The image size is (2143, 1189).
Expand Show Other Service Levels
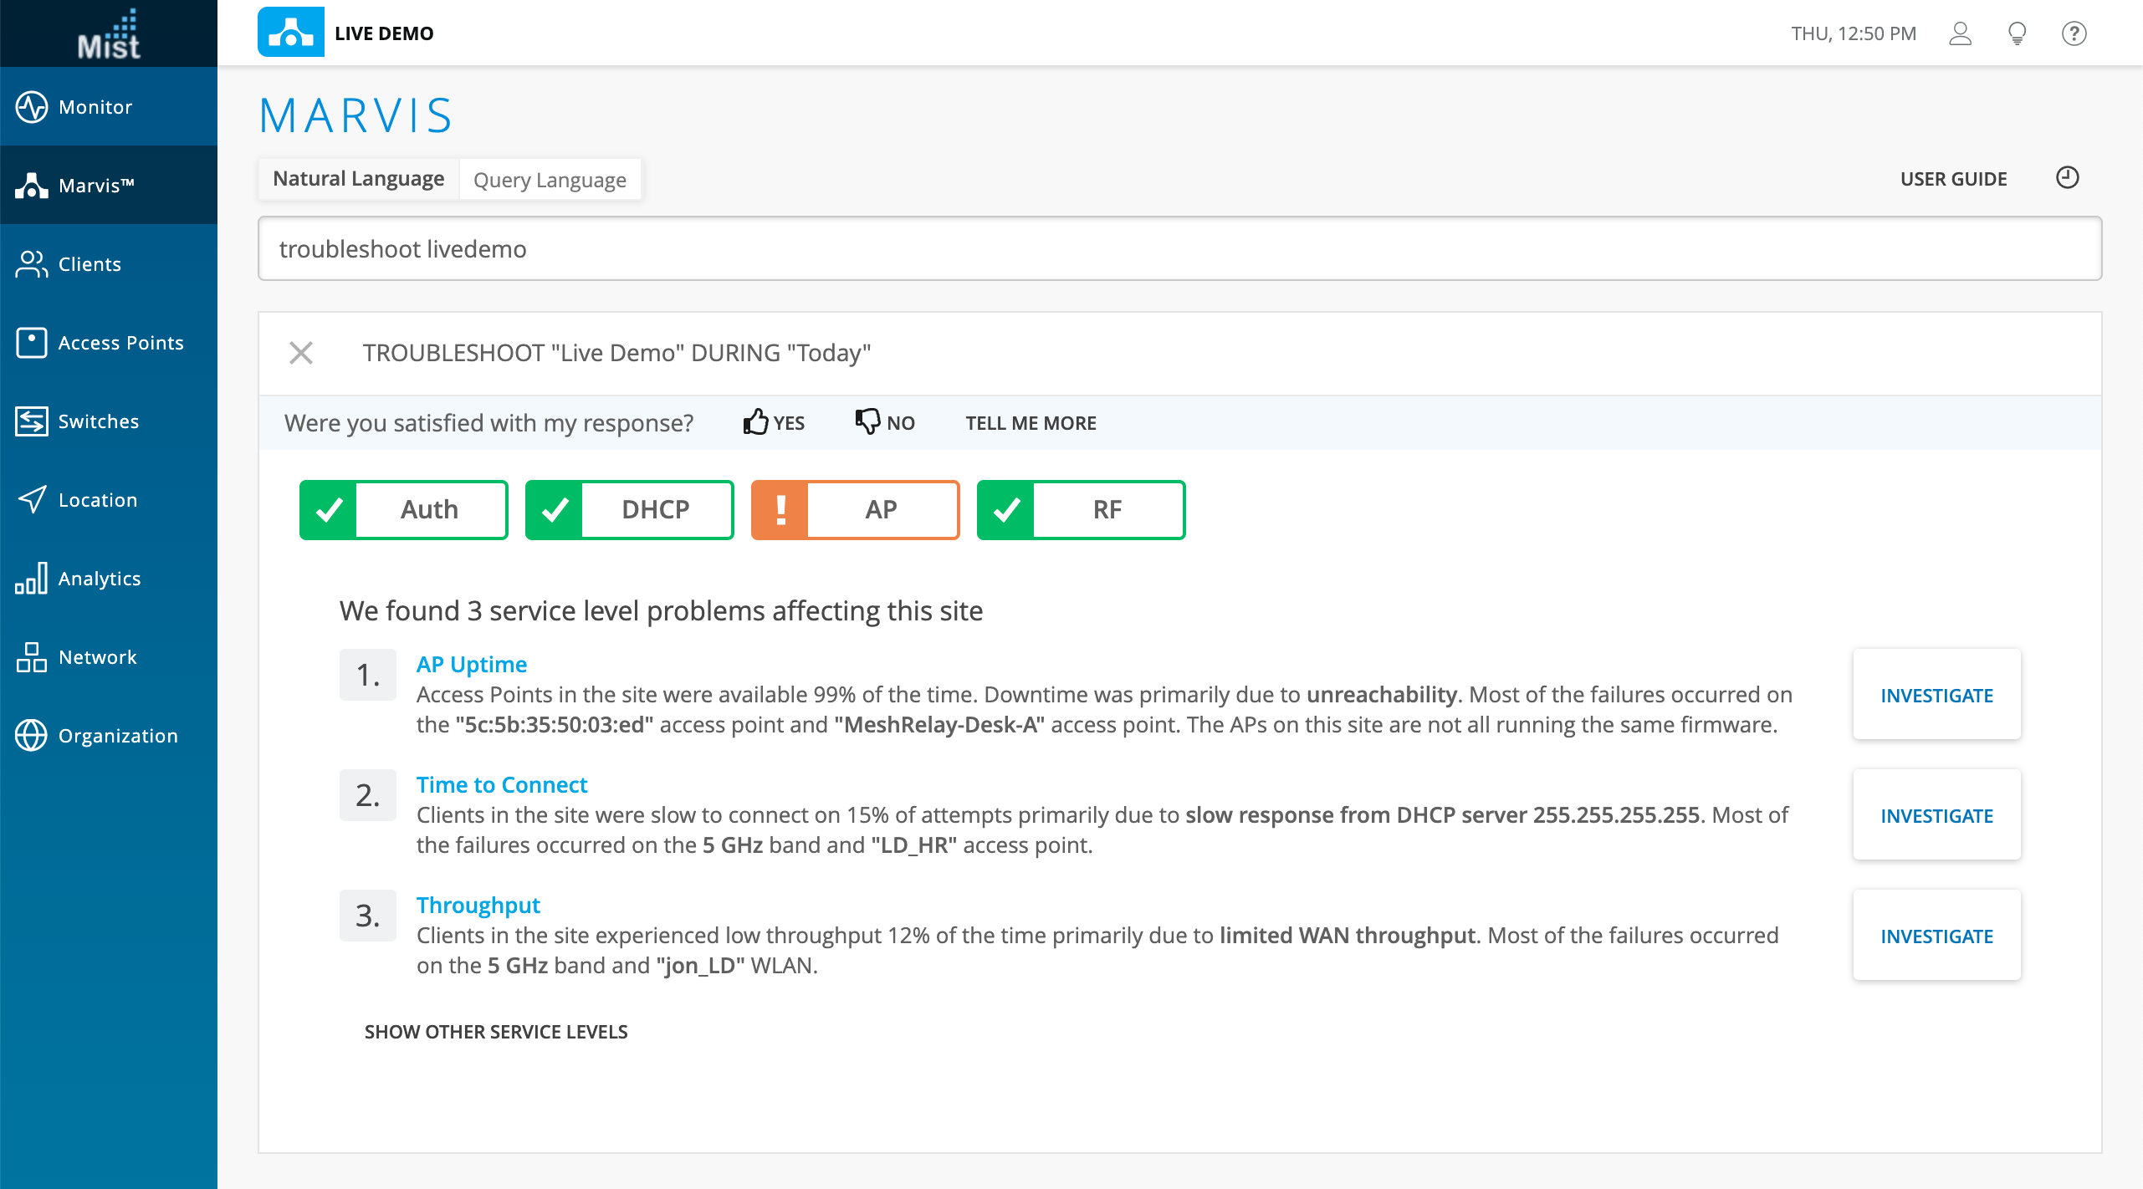point(496,1032)
